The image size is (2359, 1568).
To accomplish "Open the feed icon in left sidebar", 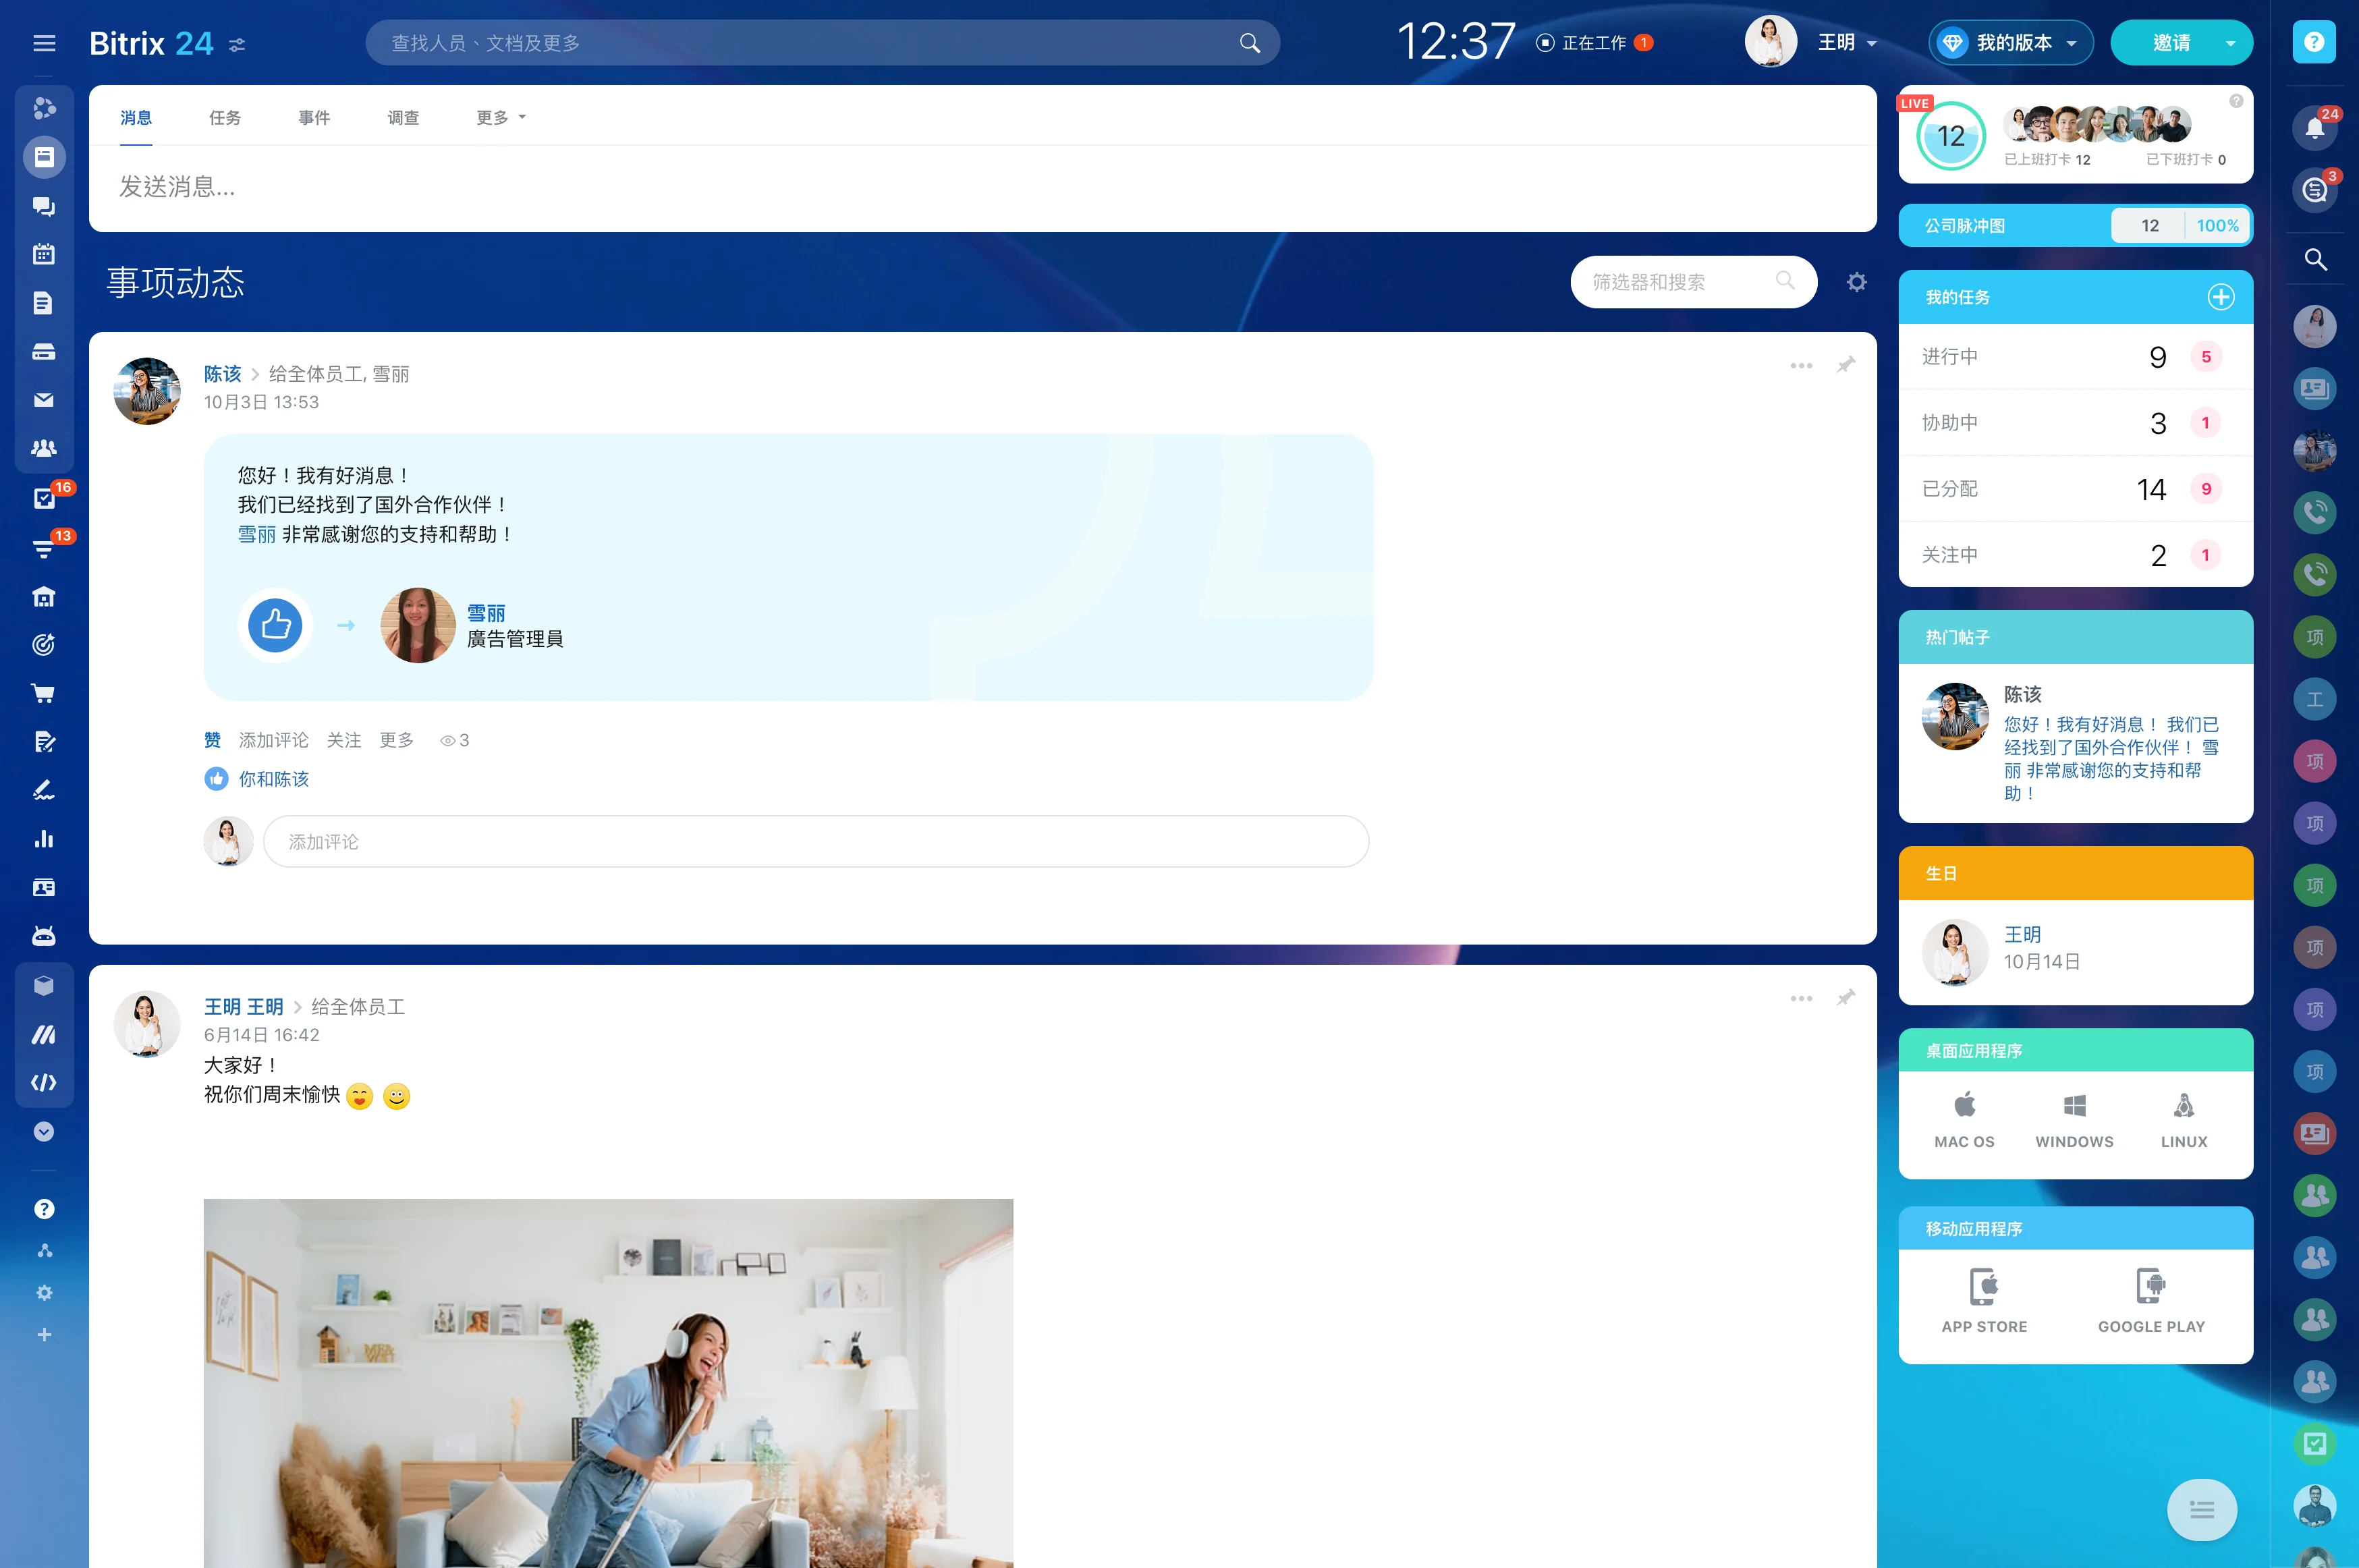I will coord(44,157).
